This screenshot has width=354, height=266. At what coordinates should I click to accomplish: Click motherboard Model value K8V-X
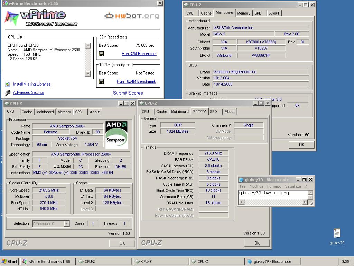click(243, 34)
